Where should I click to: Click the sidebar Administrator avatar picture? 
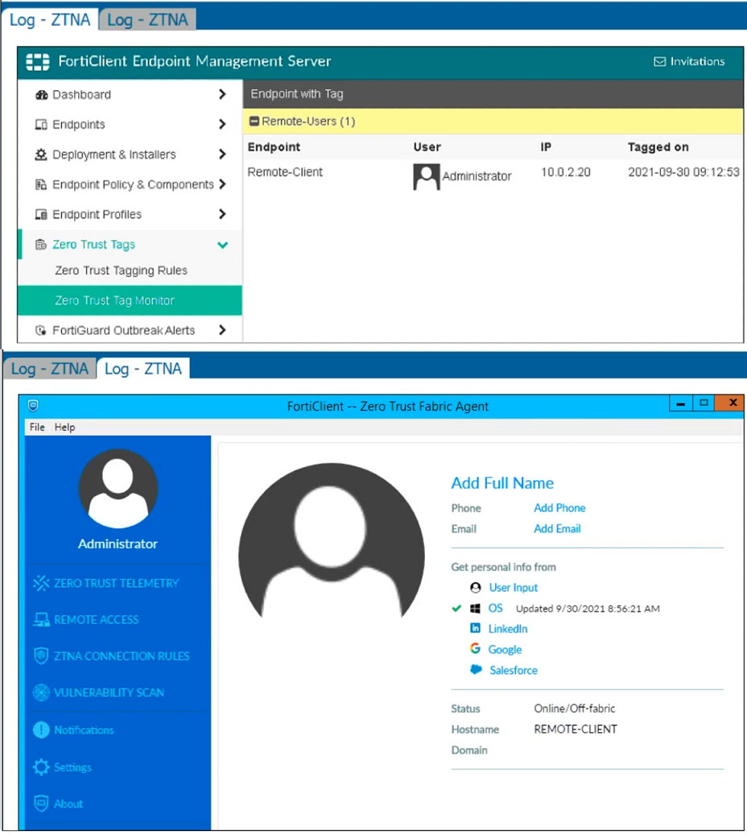118,488
